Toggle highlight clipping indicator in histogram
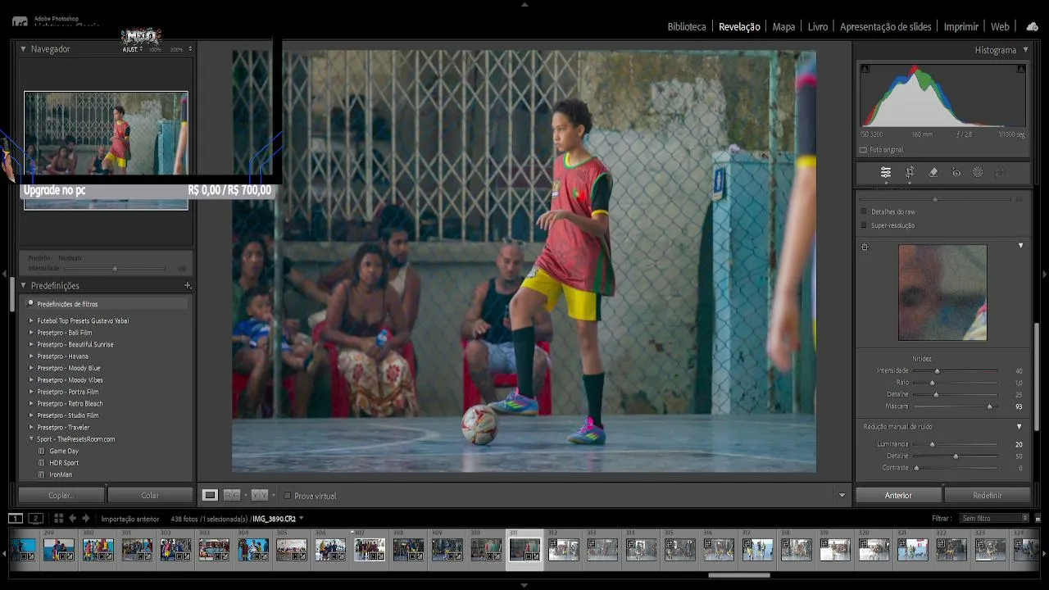The image size is (1049, 590). pyautogui.click(x=1020, y=69)
